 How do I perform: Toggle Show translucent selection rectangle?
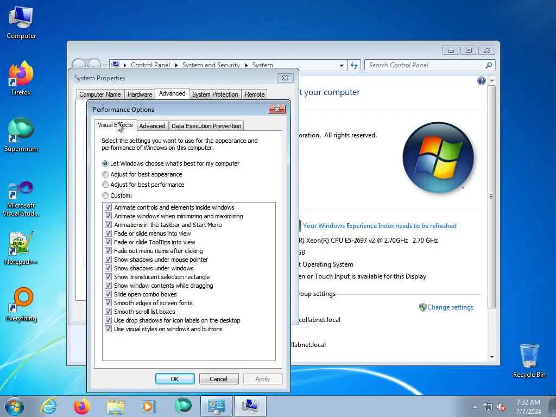click(x=108, y=277)
